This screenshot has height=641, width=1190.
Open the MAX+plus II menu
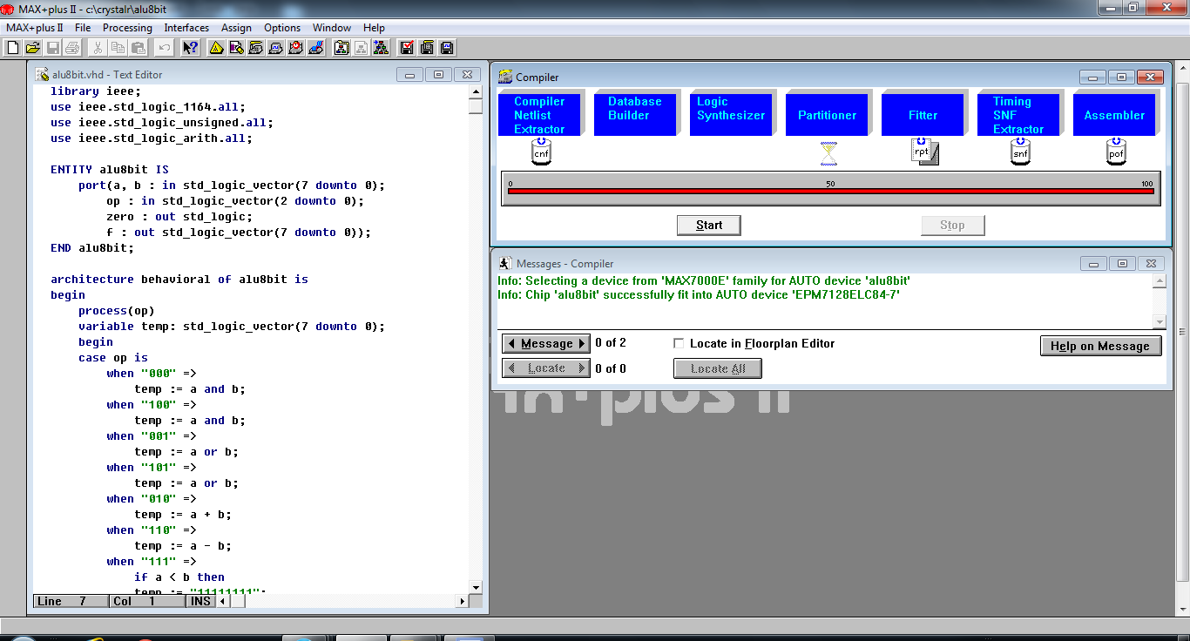pos(34,28)
